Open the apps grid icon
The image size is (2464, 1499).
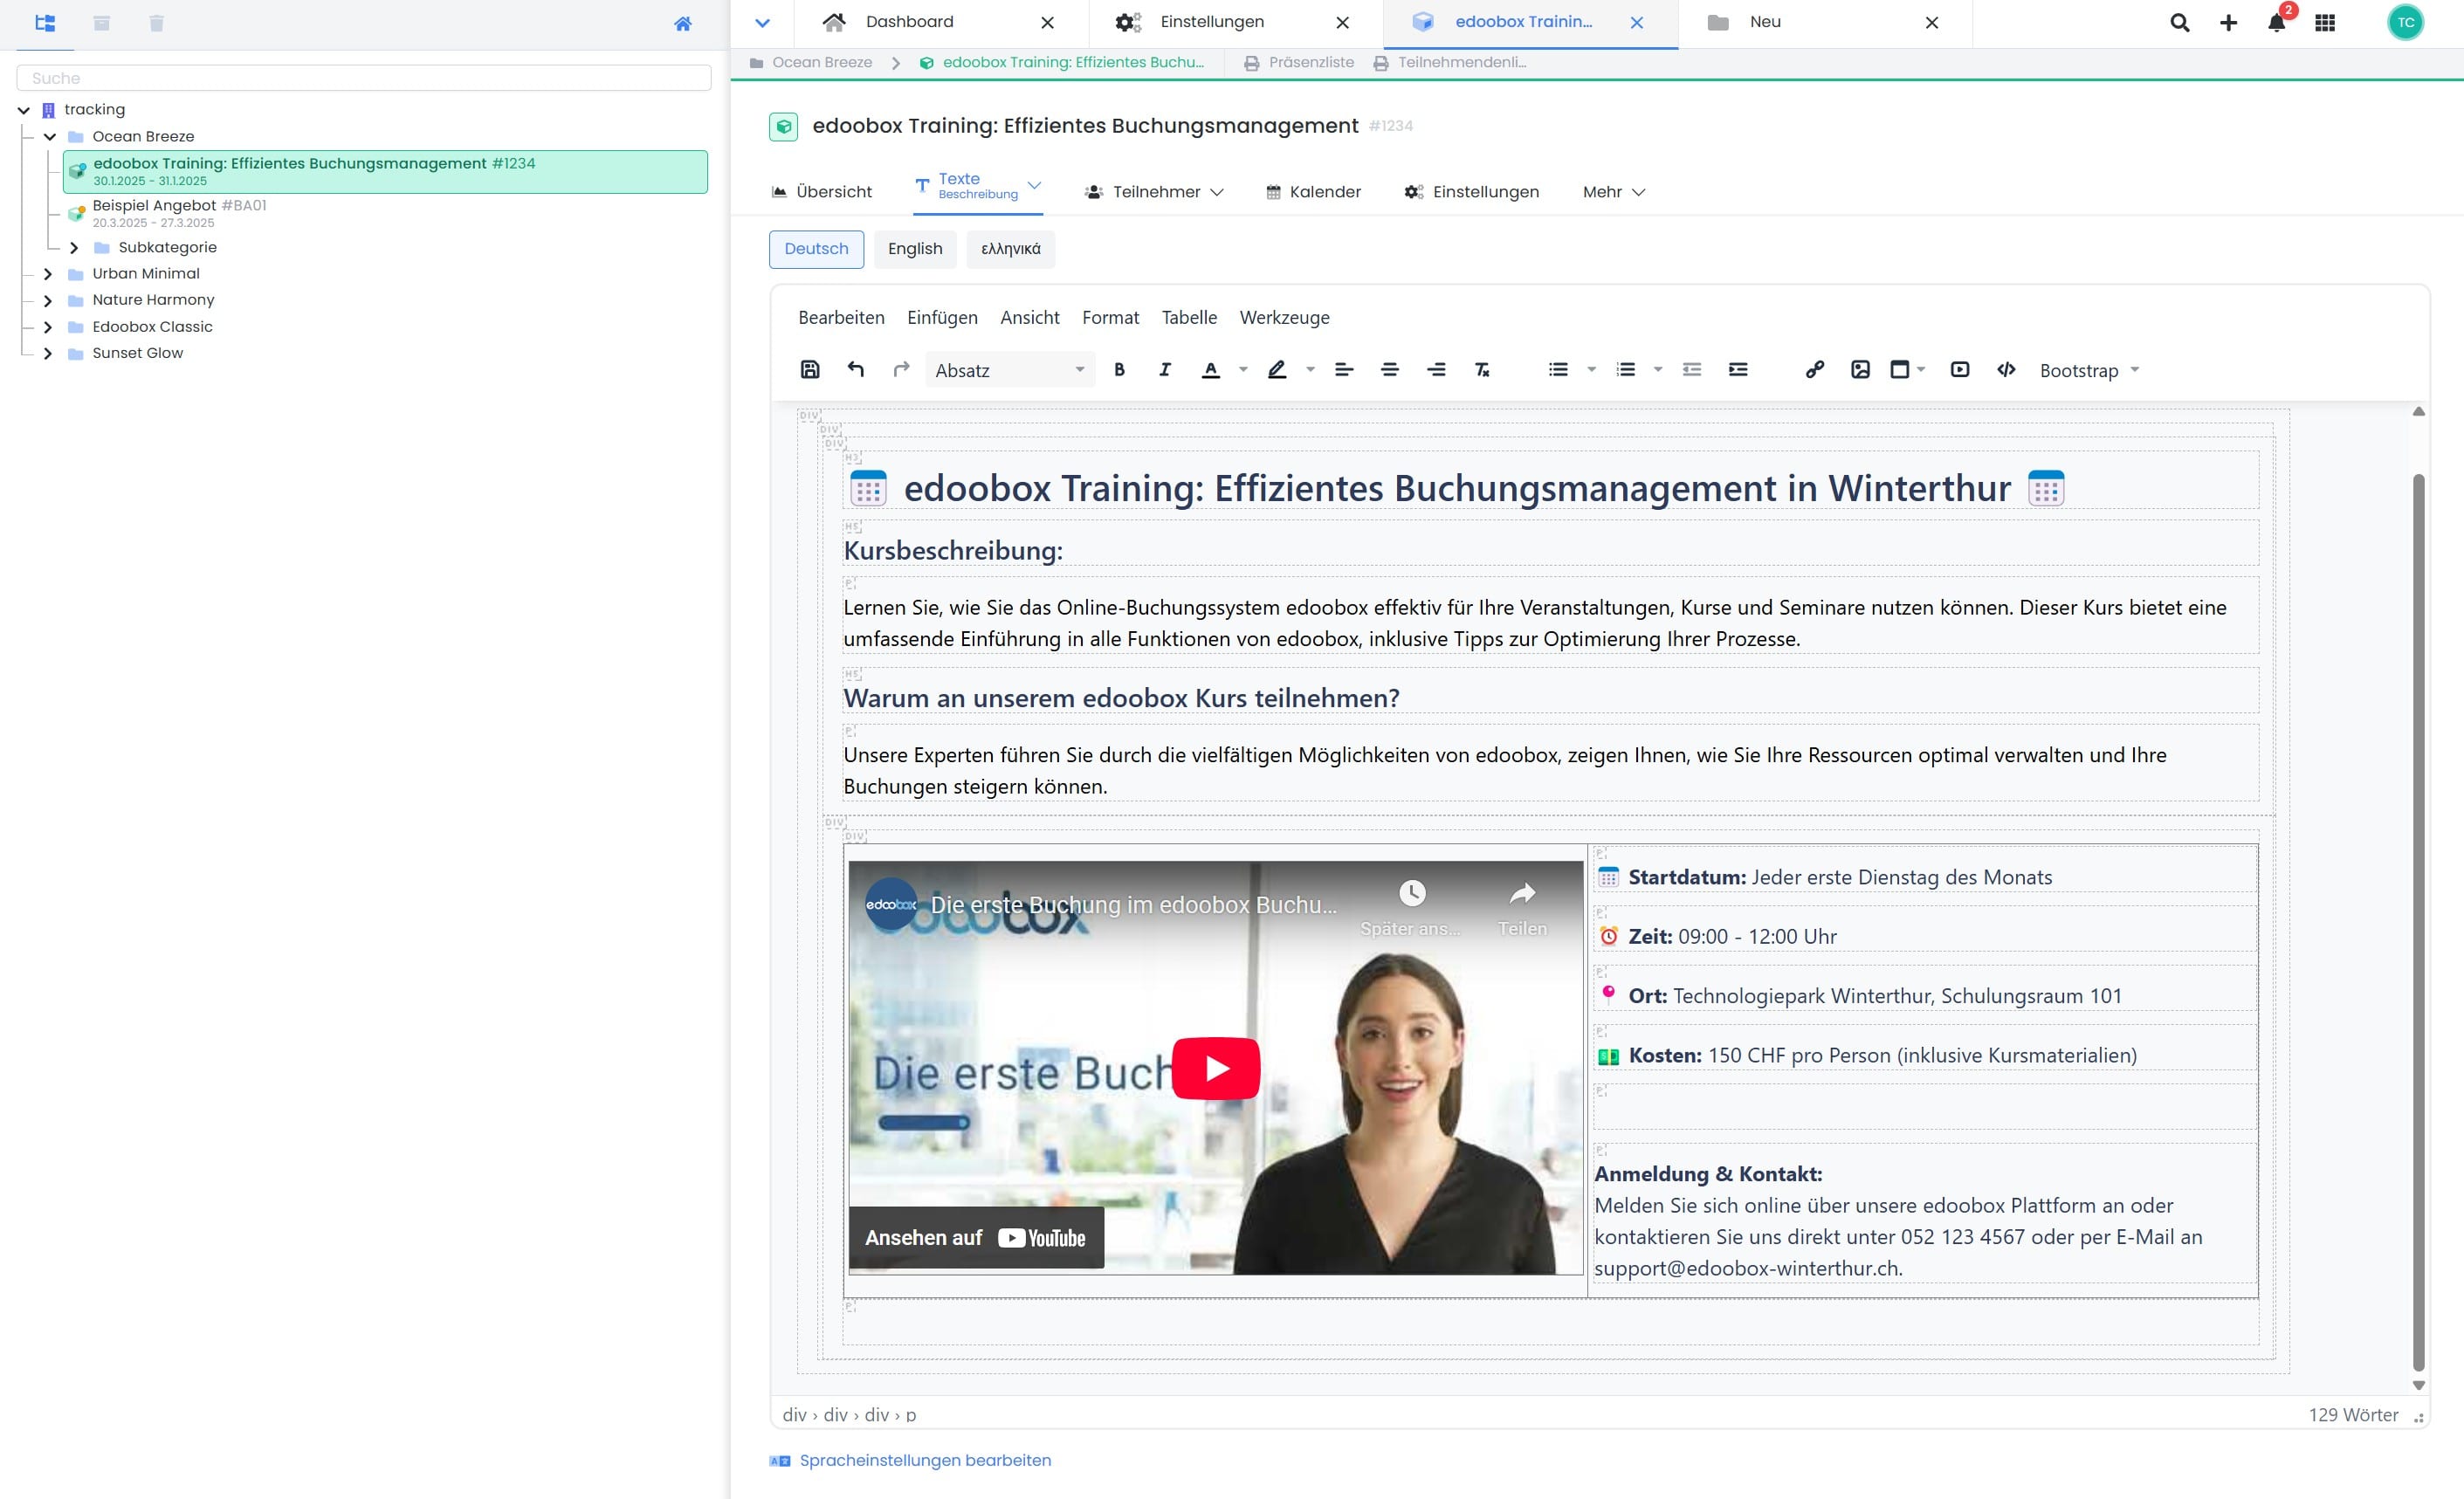pyautogui.click(x=2325, y=22)
